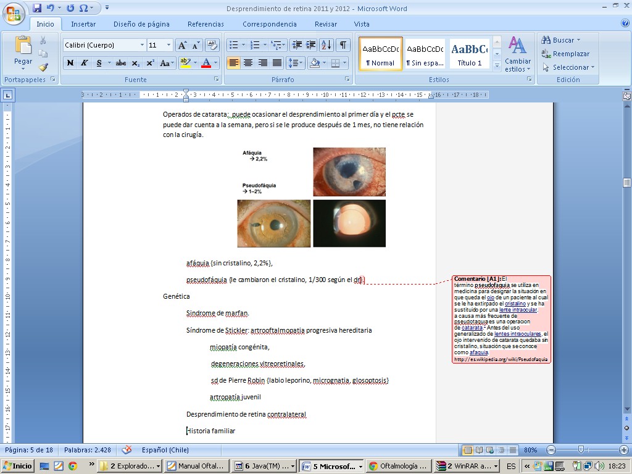Sort text with the A-Z sort icon
This screenshot has height=474, width=632.
point(326,45)
